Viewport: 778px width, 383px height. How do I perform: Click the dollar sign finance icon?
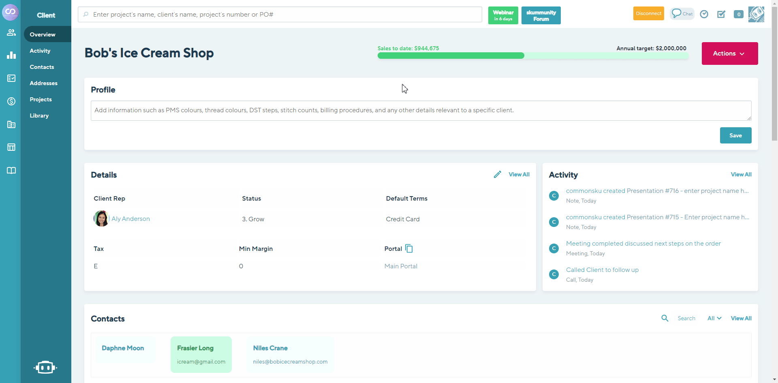coord(11,101)
